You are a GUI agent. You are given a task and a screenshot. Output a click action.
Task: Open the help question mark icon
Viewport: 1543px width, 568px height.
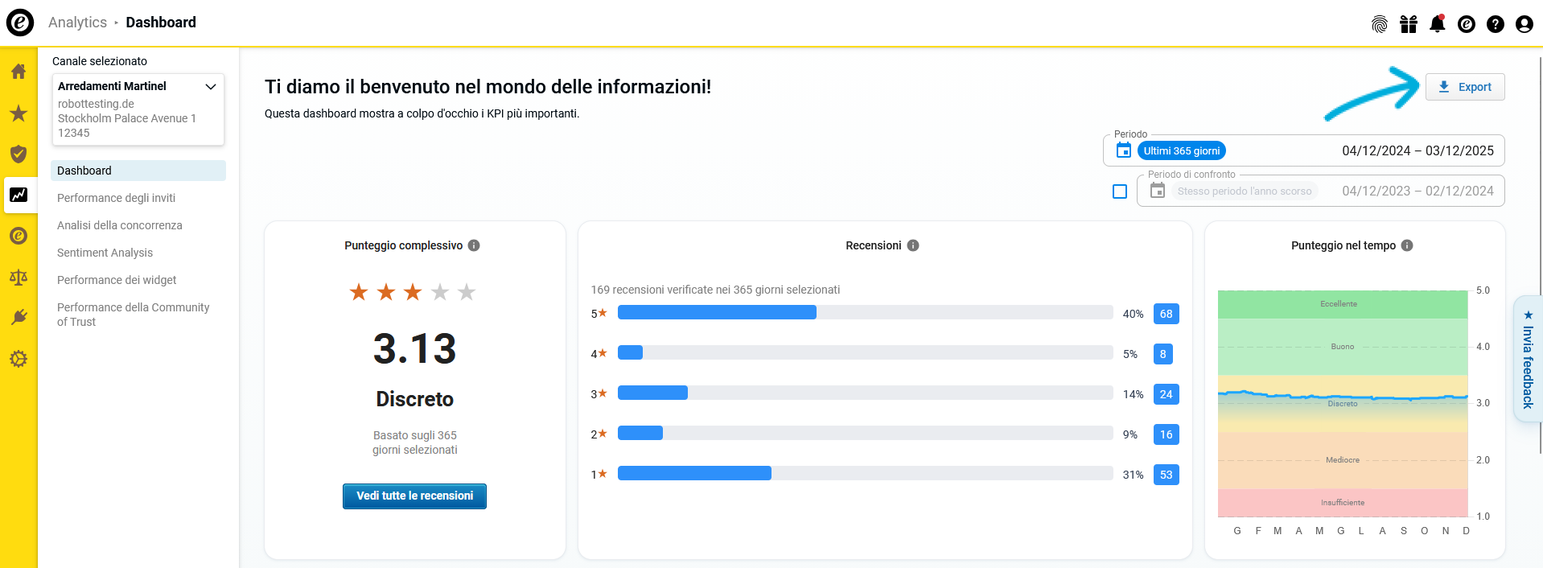1495,24
